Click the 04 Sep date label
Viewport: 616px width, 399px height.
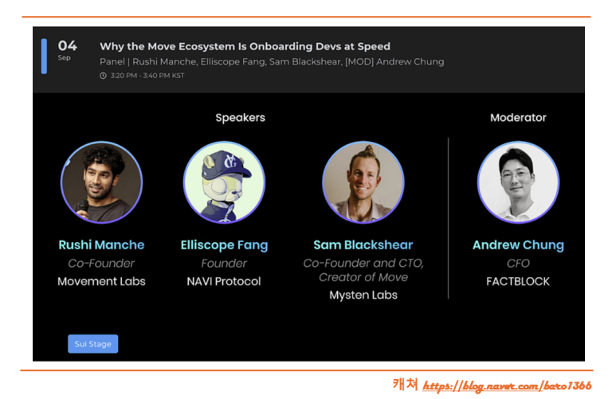(x=67, y=50)
